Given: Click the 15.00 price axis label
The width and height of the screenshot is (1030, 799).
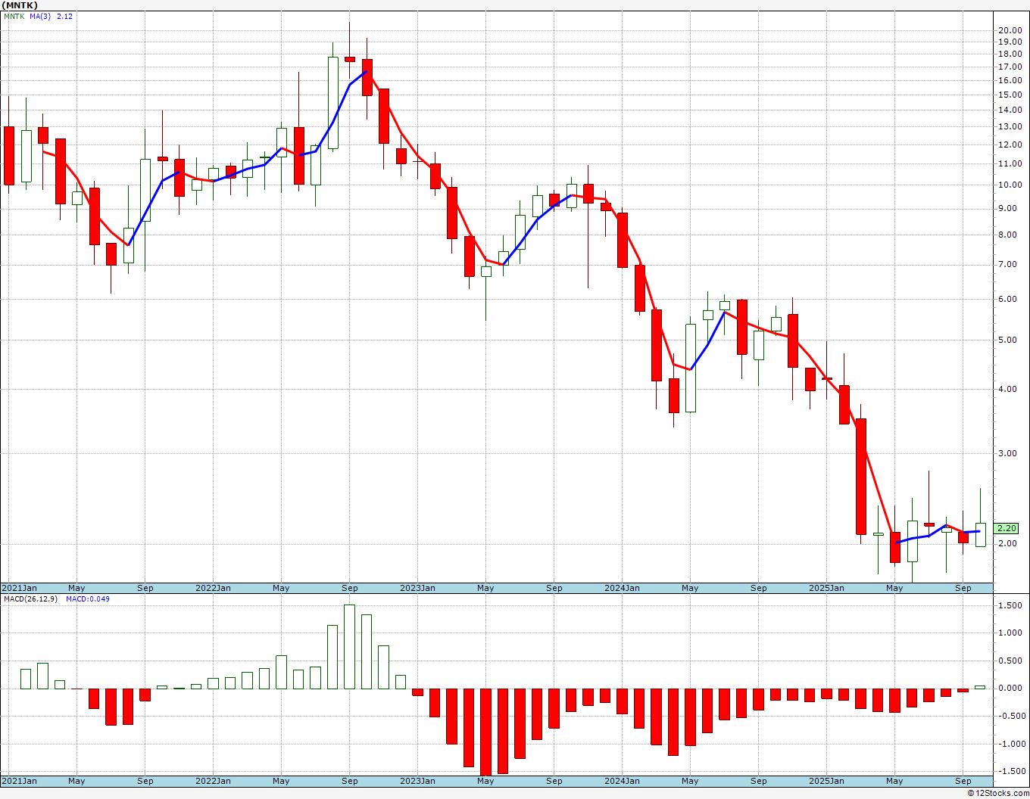Looking at the screenshot, I should (x=1010, y=95).
